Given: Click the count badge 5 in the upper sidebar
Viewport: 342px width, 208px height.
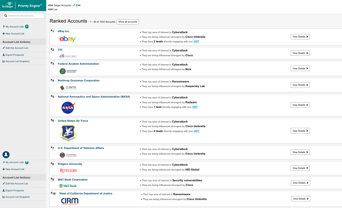Looking at the screenshot, I should pos(27,27).
